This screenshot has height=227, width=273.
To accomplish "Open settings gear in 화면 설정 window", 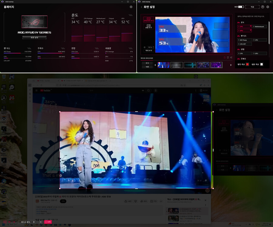I will (x=268, y=7).
